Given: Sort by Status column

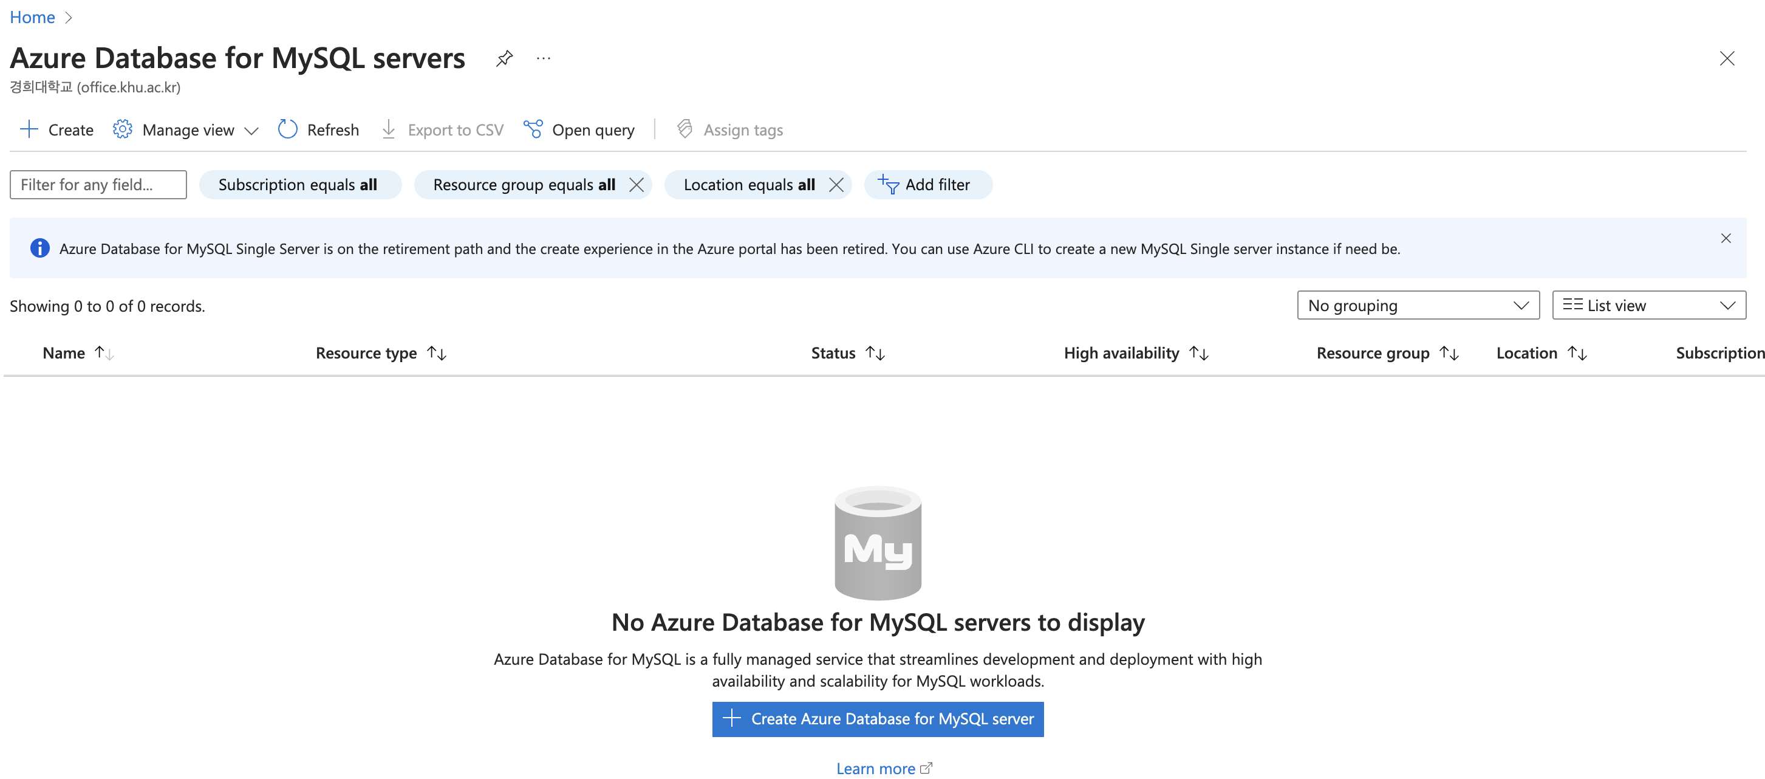Looking at the screenshot, I should coord(847,352).
